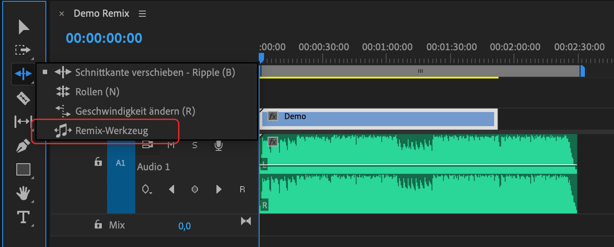Select the Razor tool
This screenshot has height=247, width=614.
click(x=23, y=97)
